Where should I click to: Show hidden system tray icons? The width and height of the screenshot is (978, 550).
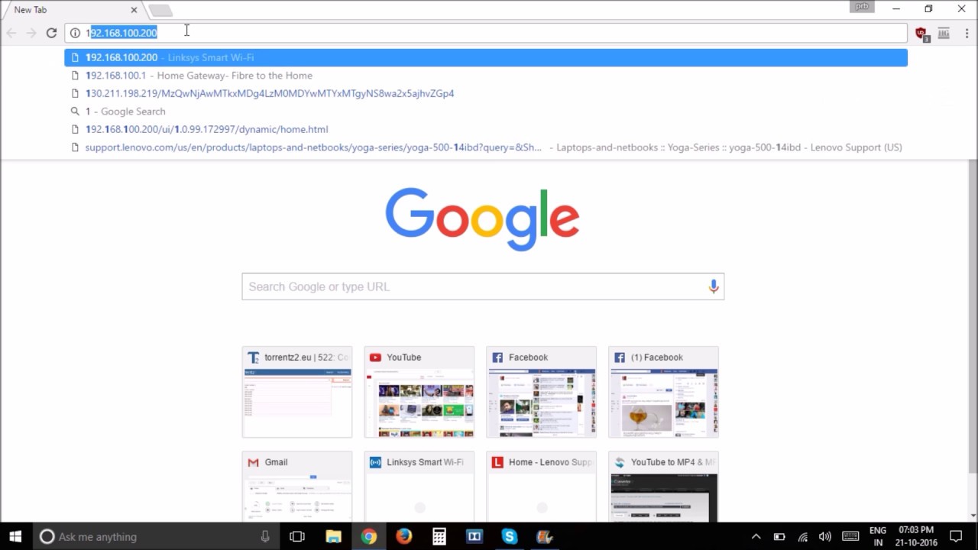click(x=756, y=536)
